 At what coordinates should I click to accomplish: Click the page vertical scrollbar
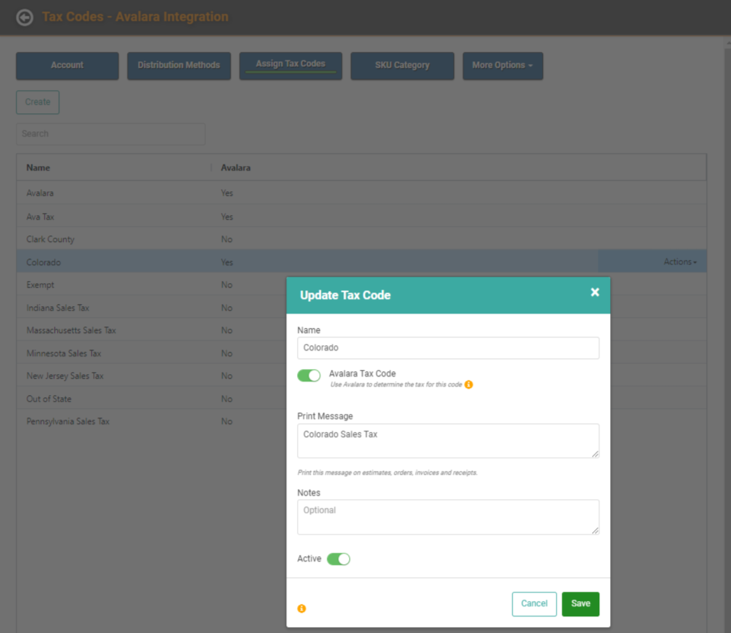coord(727,336)
